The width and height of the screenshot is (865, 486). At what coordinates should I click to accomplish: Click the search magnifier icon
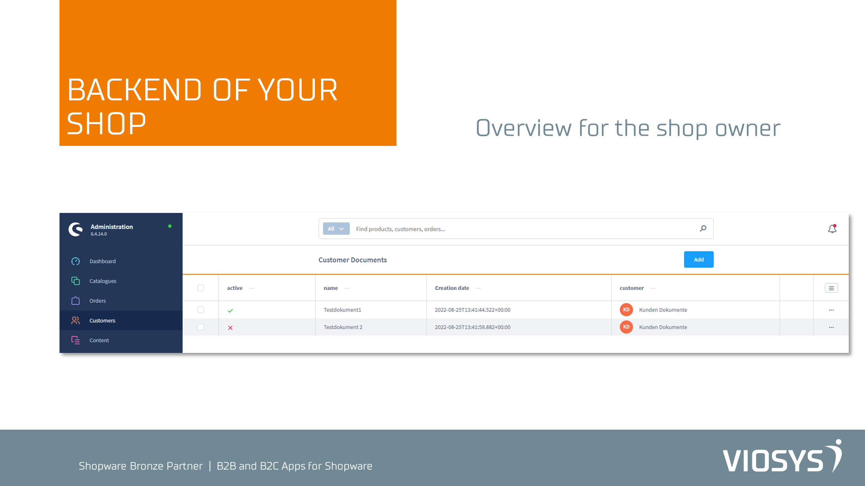pyautogui.click(x=703, y=228)
